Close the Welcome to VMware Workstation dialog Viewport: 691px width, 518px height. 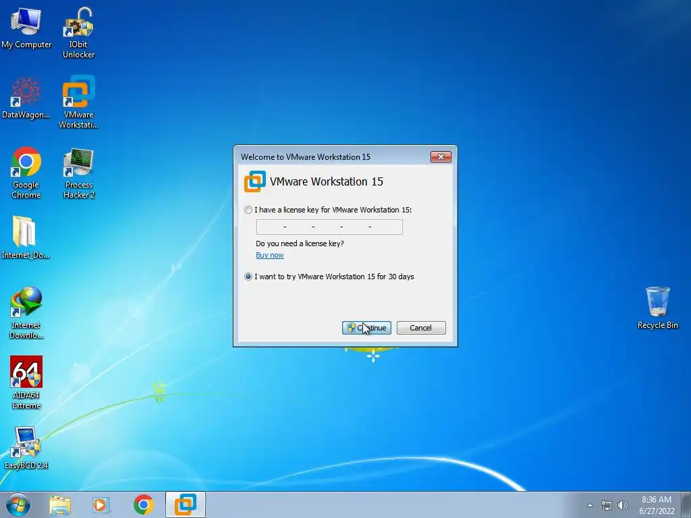coord(441,156)
